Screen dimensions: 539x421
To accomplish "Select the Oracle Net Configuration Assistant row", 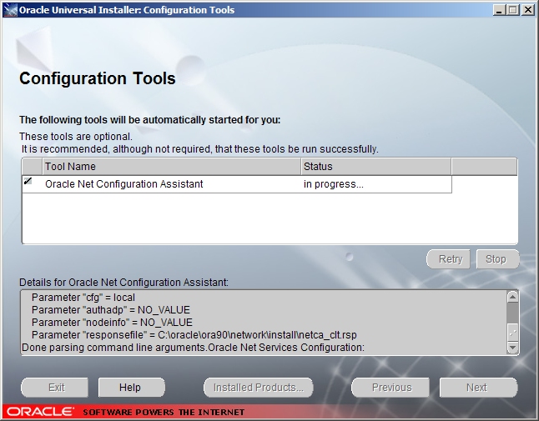I will (237, 184).
